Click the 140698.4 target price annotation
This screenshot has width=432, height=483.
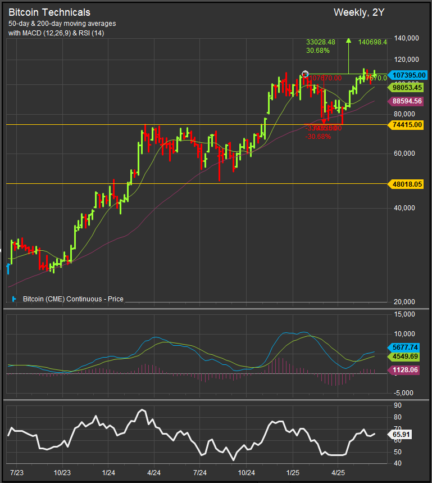tap(372, 42)
